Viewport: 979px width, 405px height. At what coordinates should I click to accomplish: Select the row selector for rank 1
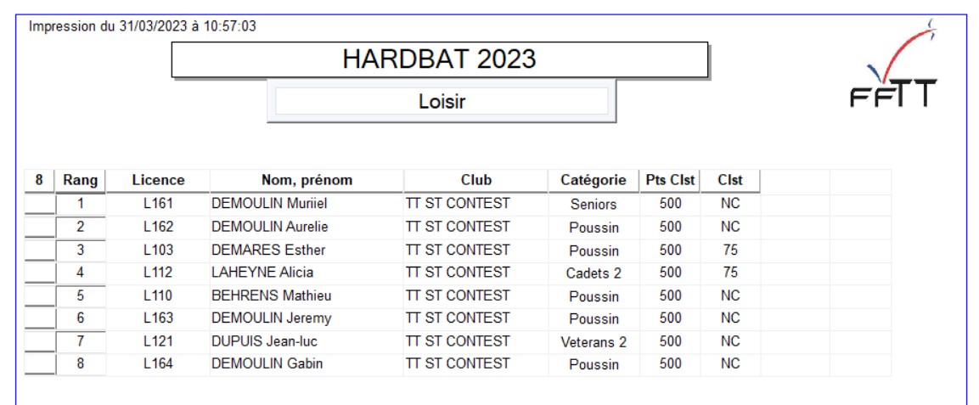coord(40,204)
